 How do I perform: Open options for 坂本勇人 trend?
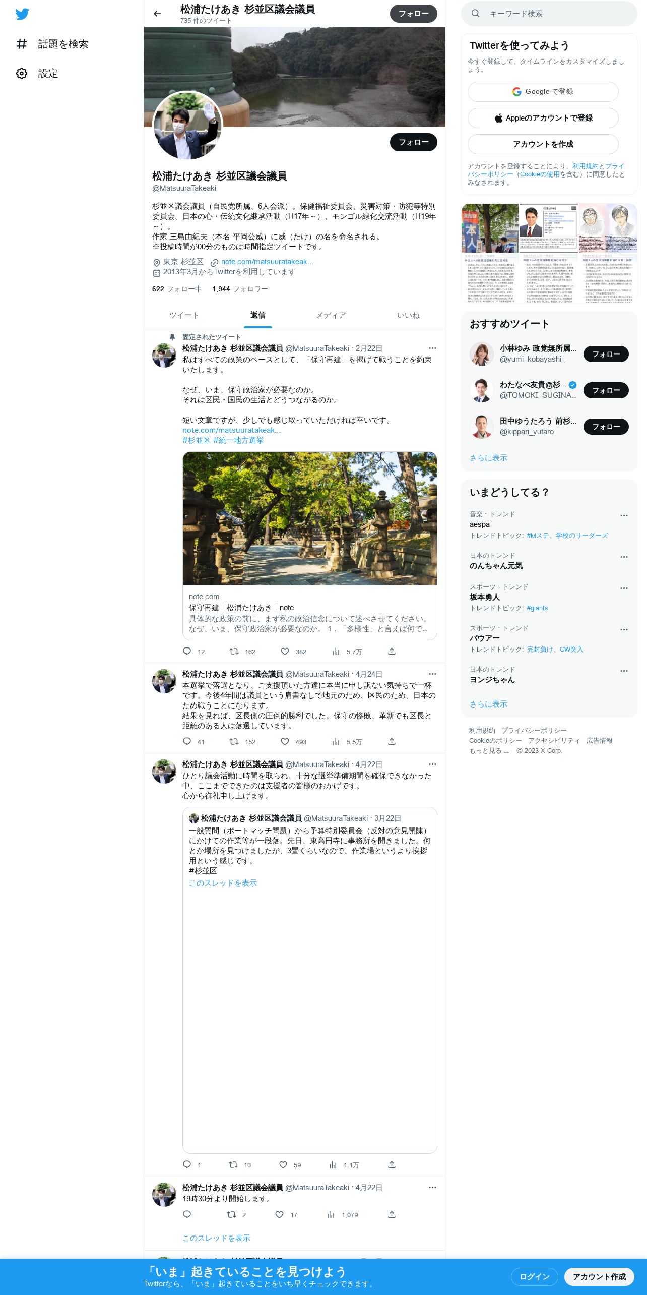coord(624,588)
